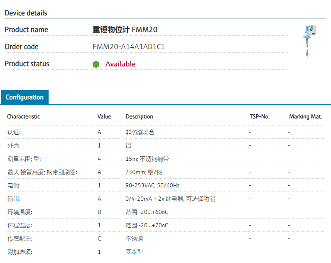This screenshot has width=331, height=263.
Task: Select the 环境温度 row label
Action: tap(20, 212)
